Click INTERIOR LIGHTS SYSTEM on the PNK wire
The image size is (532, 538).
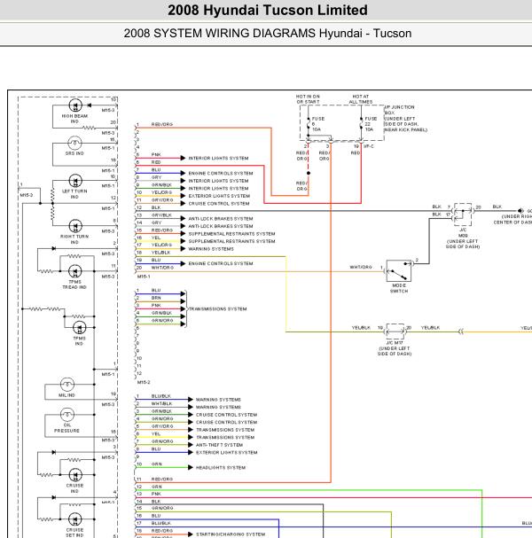(x=218, y=158)
